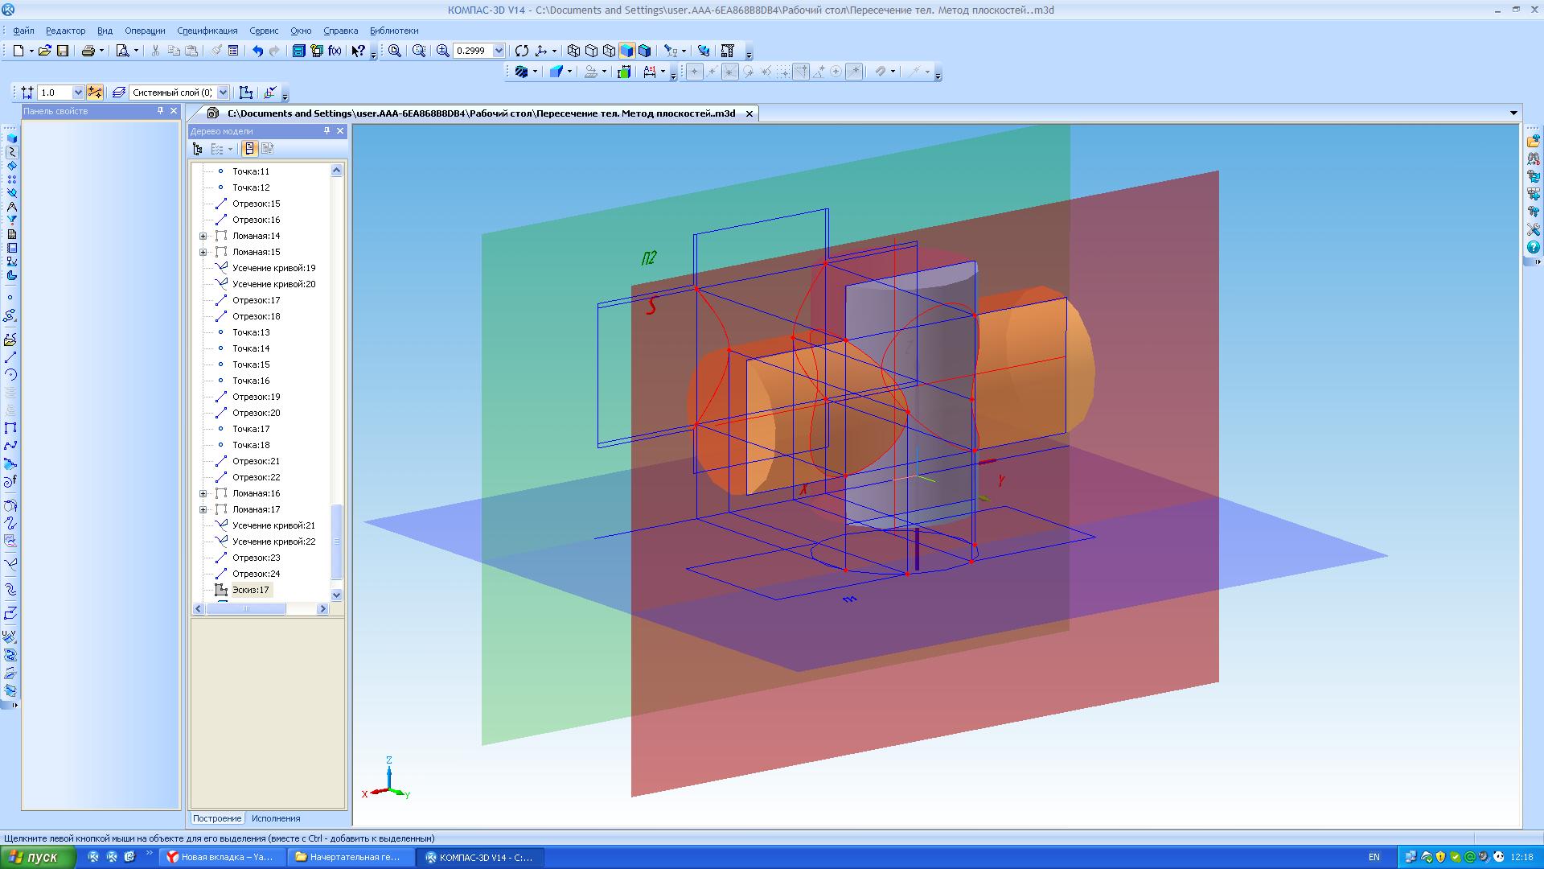Open the Библиотеки menu

(394, 31)
